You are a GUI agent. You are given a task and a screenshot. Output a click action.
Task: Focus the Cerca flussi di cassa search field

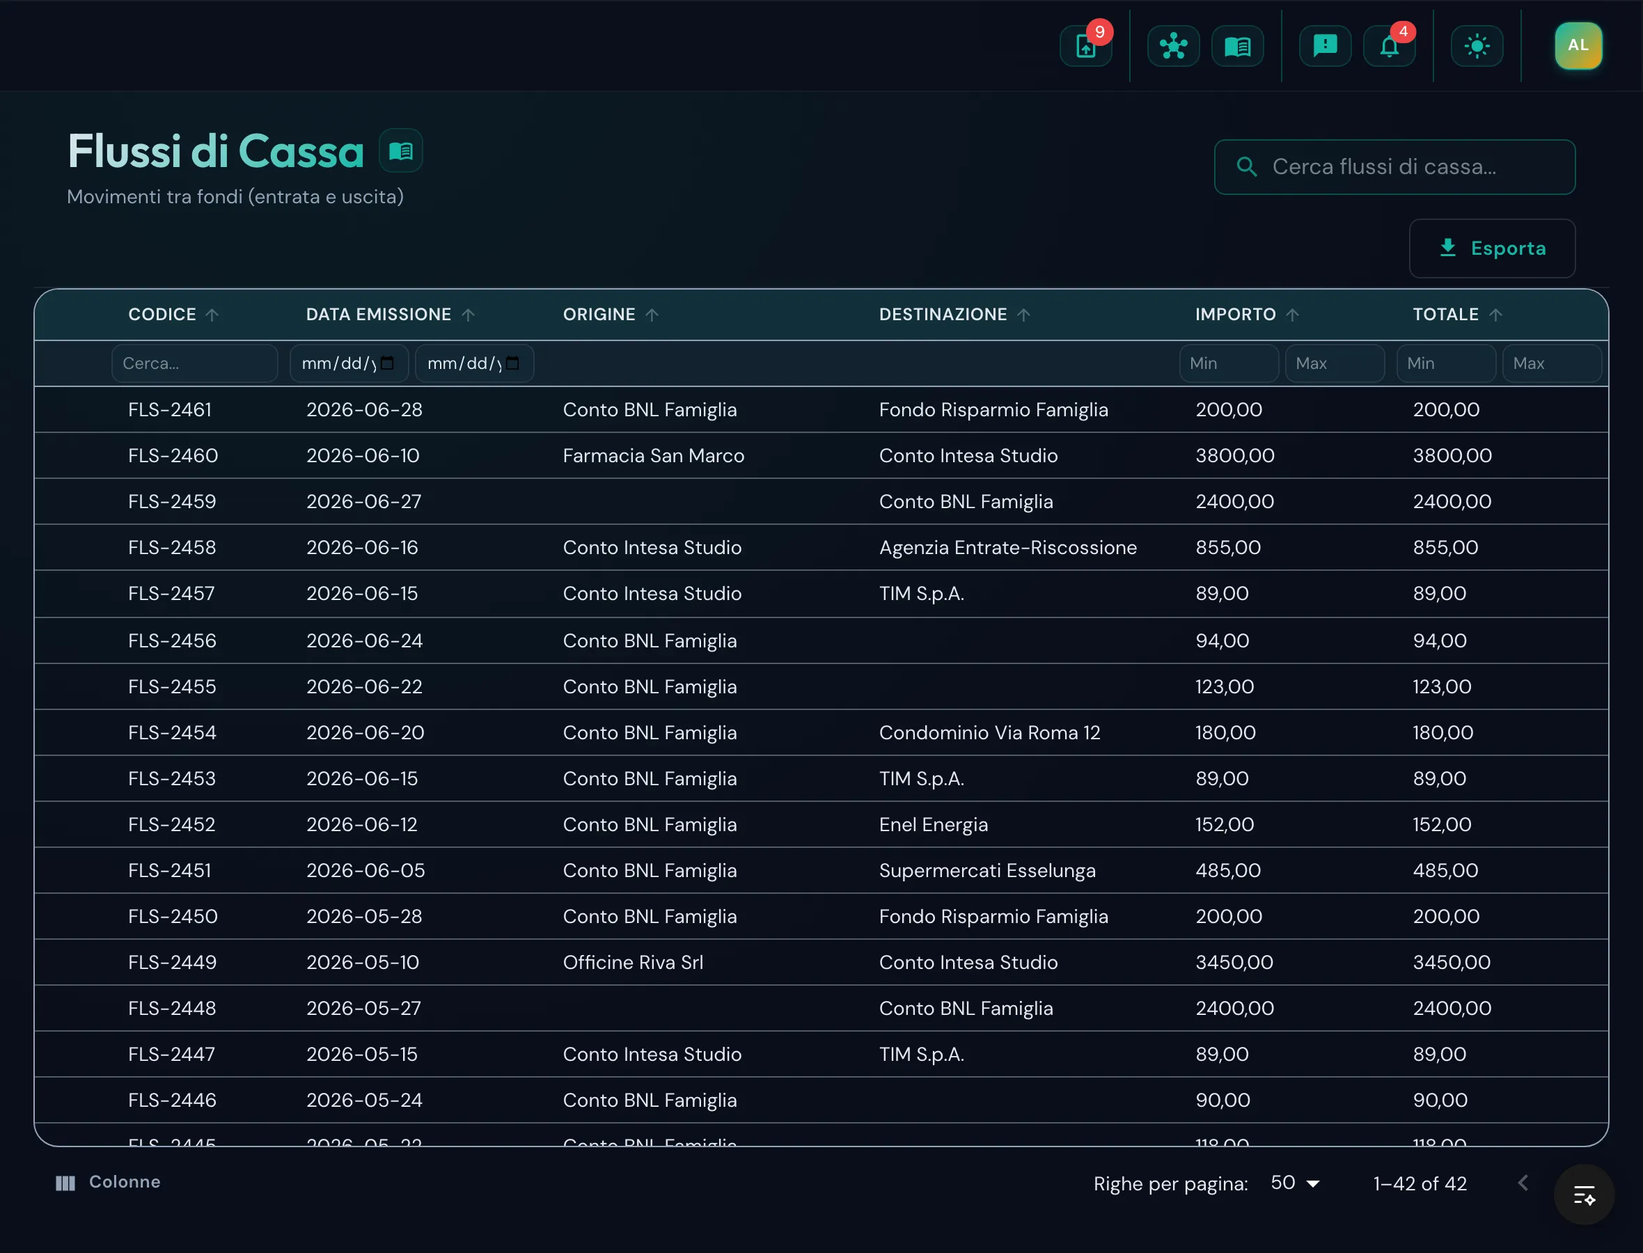pyautogui.click(x=1394, y=167)
